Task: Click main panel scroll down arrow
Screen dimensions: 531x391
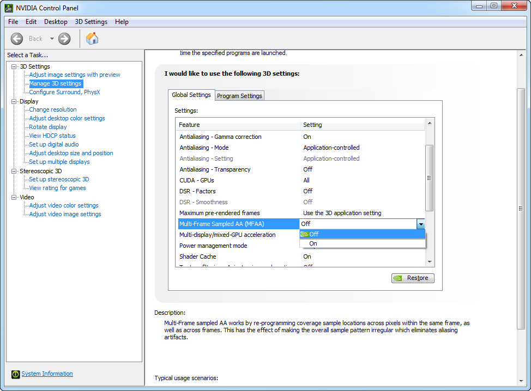Action: pyautogui.click(x=521, y=381)
